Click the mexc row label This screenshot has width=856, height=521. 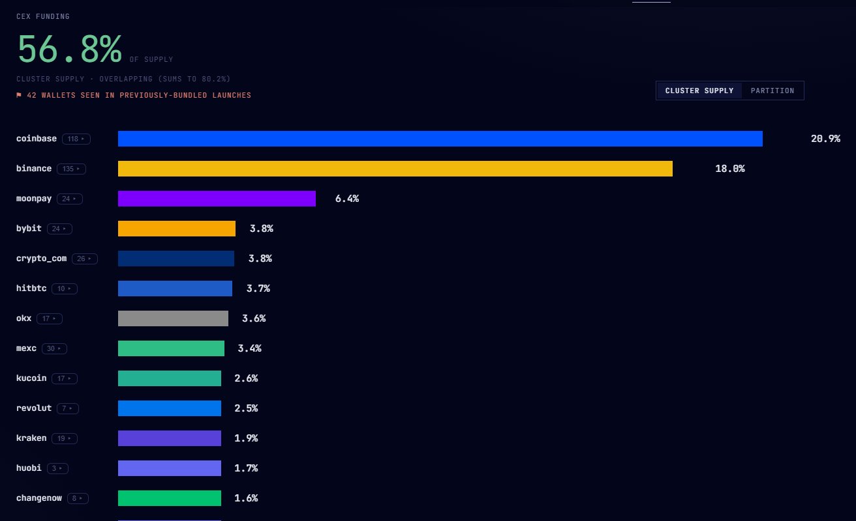point(27,348)
